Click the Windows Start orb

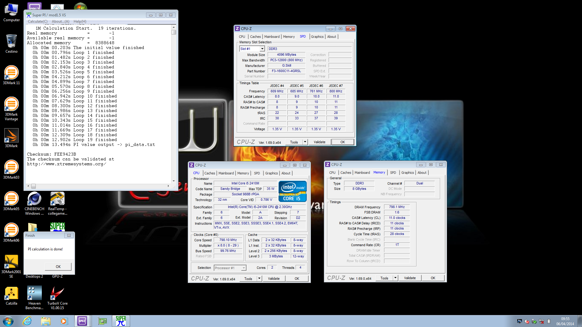pos(8,321)
